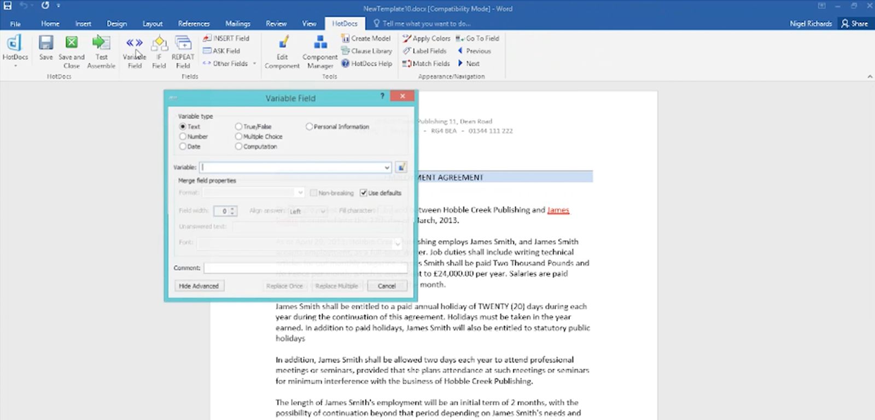This screenshot has height=420, width=875.
Task: Open the View tab
Action: (x=309, y=24)
